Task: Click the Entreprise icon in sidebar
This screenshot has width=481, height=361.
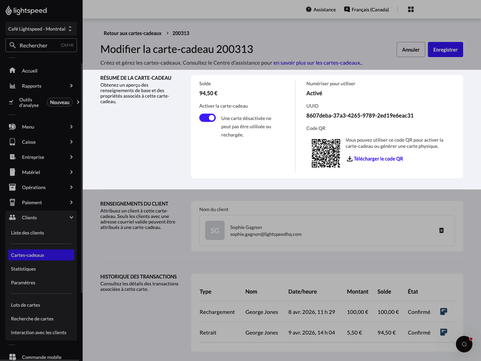Action: click(x=12, y=157)
